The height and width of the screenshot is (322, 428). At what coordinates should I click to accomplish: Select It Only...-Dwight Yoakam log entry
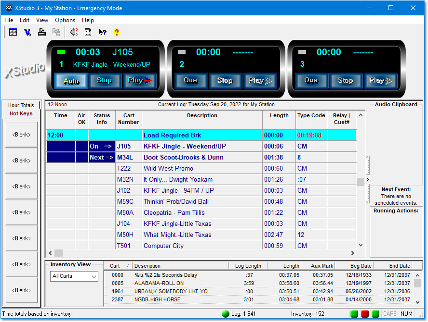(x=201, y=180)
